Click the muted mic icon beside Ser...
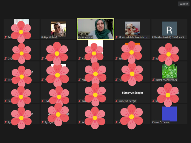 (5, 101)
